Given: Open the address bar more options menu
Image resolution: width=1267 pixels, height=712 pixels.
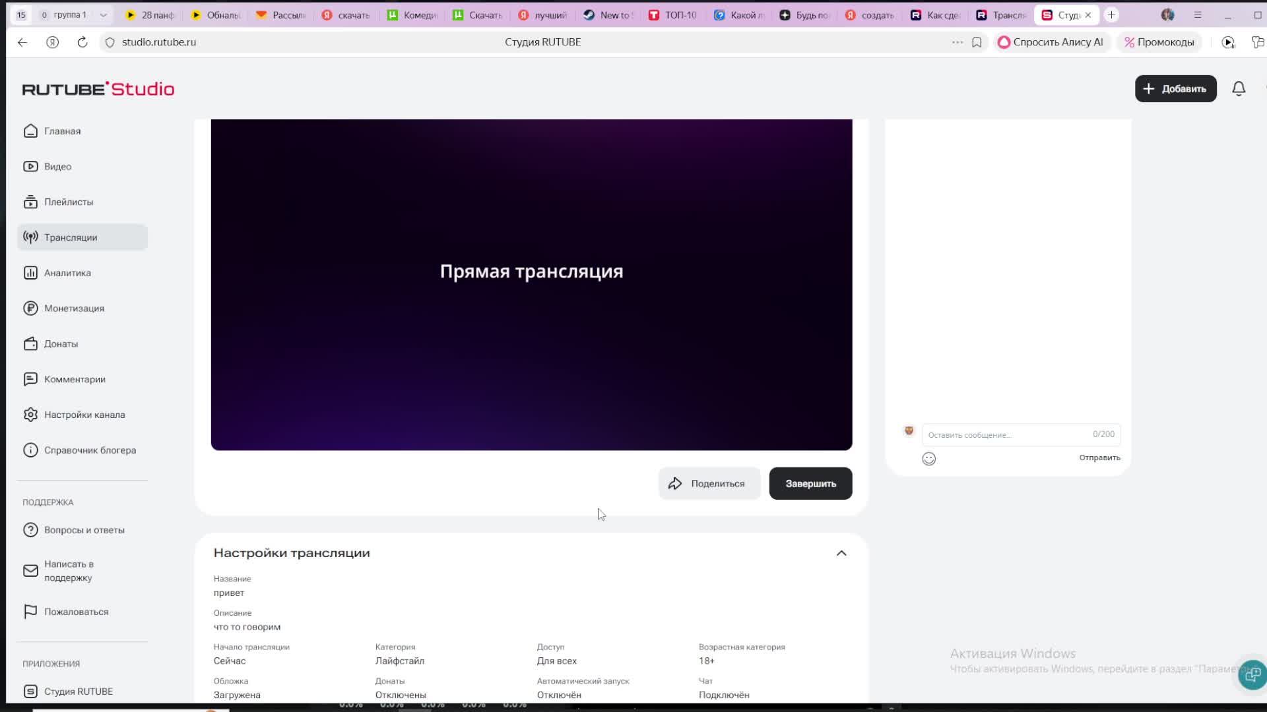Looking at the screenshot, I should coord(957,42).
